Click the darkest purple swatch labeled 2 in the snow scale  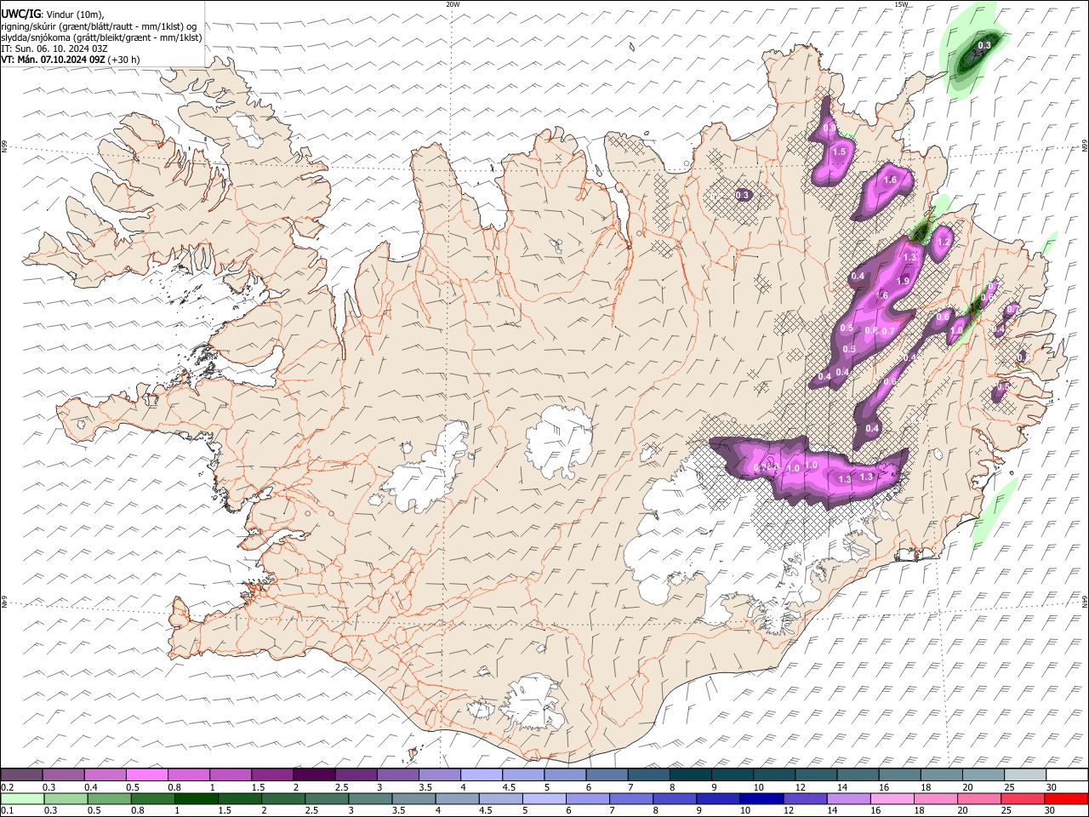(x=314, y=775)
